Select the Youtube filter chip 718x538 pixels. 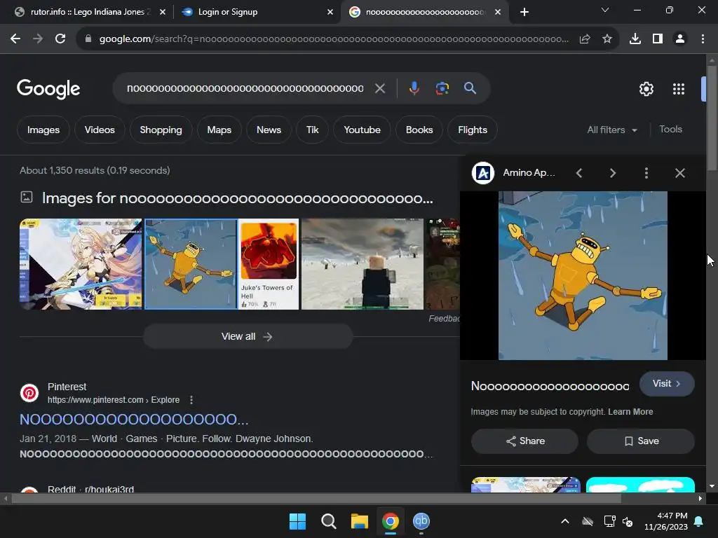click(362, 130)
